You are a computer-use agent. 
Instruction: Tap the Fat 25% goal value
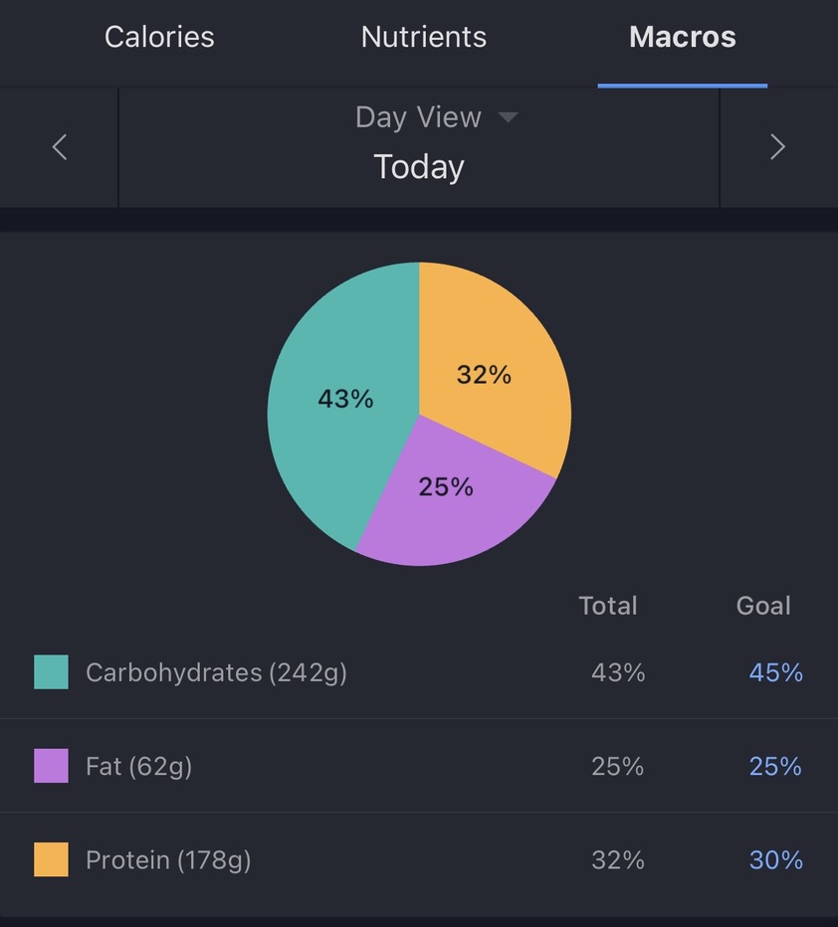pyautogui.click(x=775, y=766)
